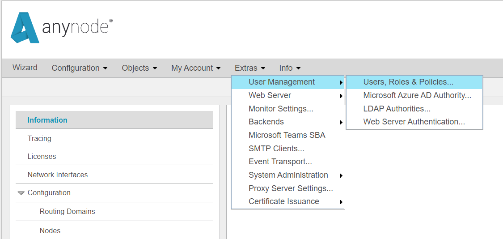Open the Configuration dropdown menu
Image resolution: width=503 pixels, height=239 pixels.
click(x=80, y=68)
